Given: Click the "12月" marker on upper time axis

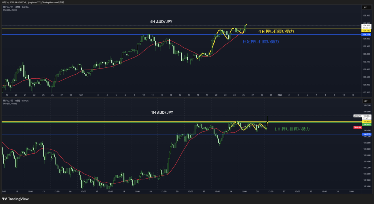Looking at the screenshot, I should pyautogui.click(x=81, y=95).
